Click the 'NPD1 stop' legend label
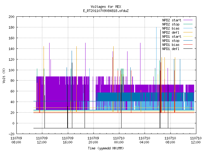The image size is (202, 151). [171, 41]
